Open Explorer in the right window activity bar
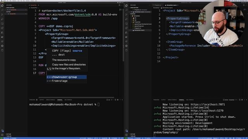248x139 pixels. click(x=126, y=6)
